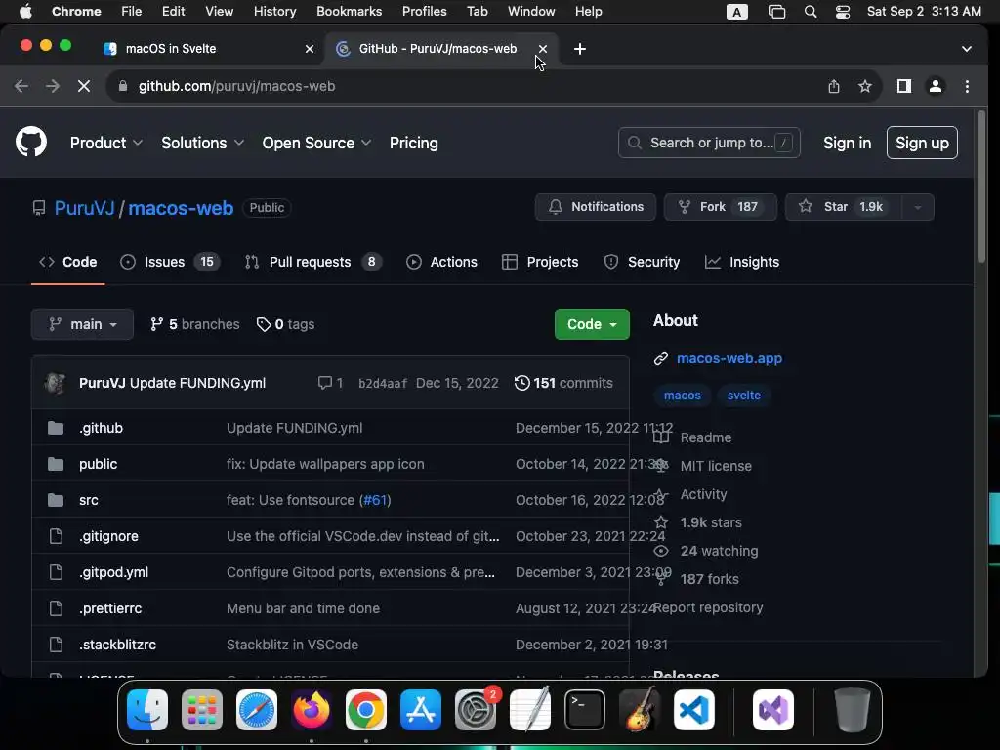Expand the Solutions dropdown

coord(202,143)
